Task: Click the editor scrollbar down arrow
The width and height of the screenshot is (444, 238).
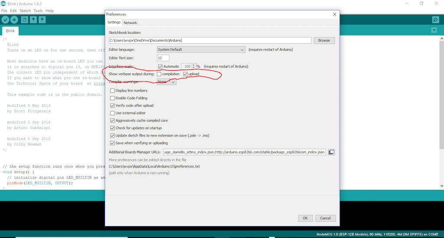Action: tap(442, 186)
